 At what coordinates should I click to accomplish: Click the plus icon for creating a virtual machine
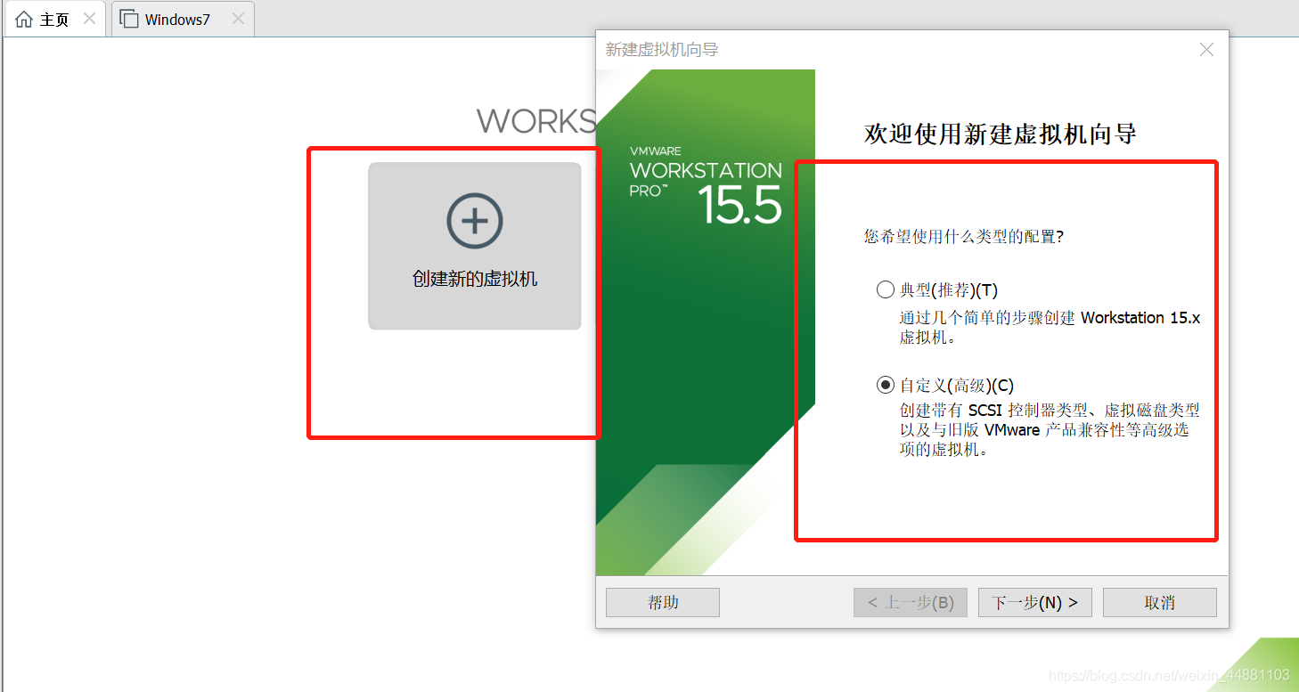[475, 220]
